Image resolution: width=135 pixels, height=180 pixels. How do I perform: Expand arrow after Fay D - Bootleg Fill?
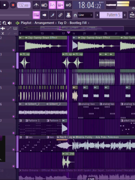[89, 23]
